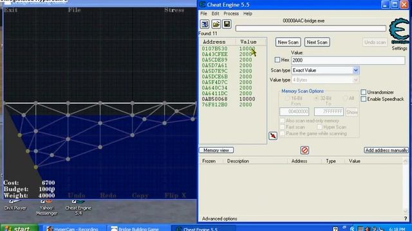
Task: Click the To address field
Action: (329, 112)
